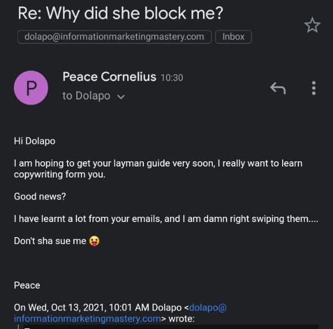Tap the 'Hi Dolapo' greeting line

tap(35, 141)
